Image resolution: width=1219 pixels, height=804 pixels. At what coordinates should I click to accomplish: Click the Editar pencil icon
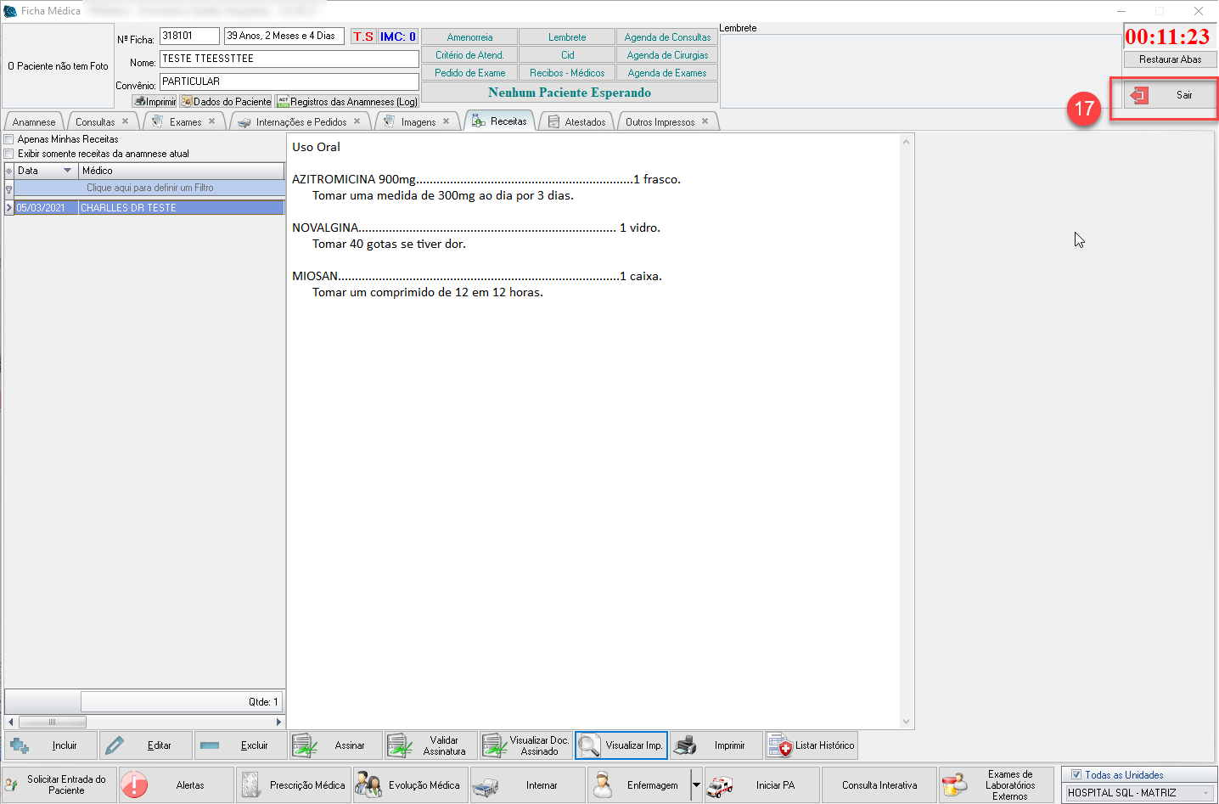[x=115, y=745]
